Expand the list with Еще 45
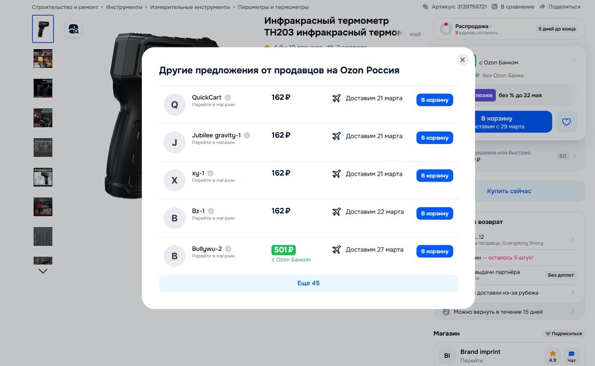 308,283
